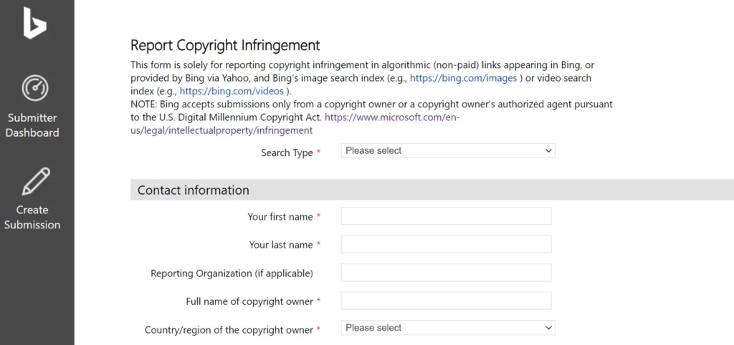Click the Contact information section header
The image size is (734, 345).
click(x=432, y=190)
